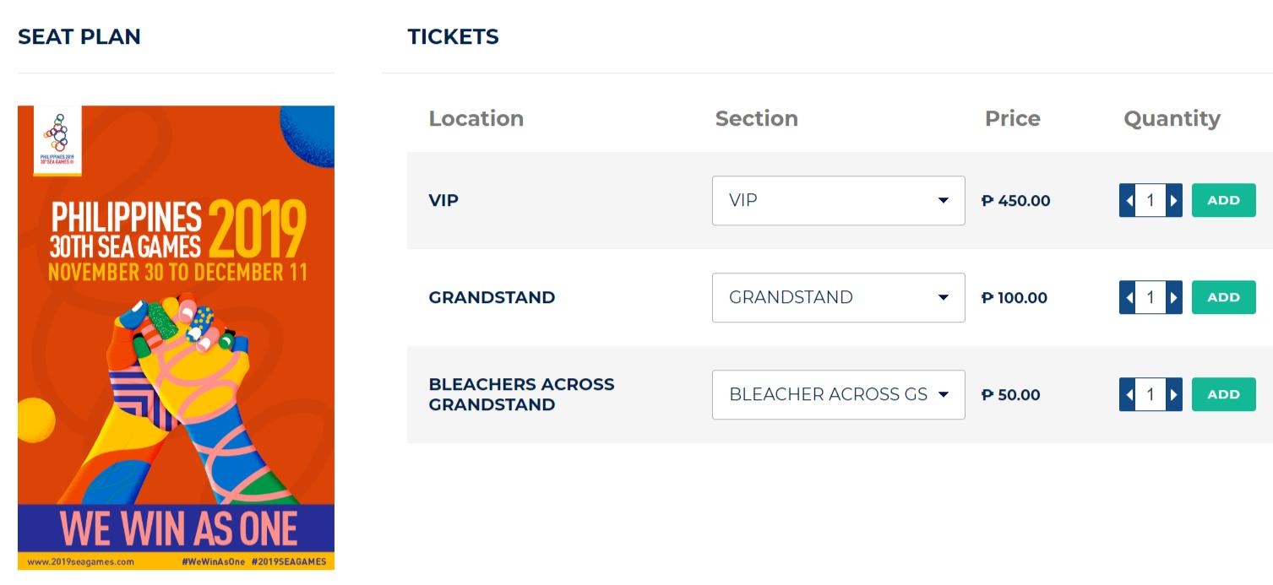Click the Grandstand quantity number field
Image resolution: width=1273 pixels, height=585 pixels.
pyautogui.click(x=1151, y=298)
